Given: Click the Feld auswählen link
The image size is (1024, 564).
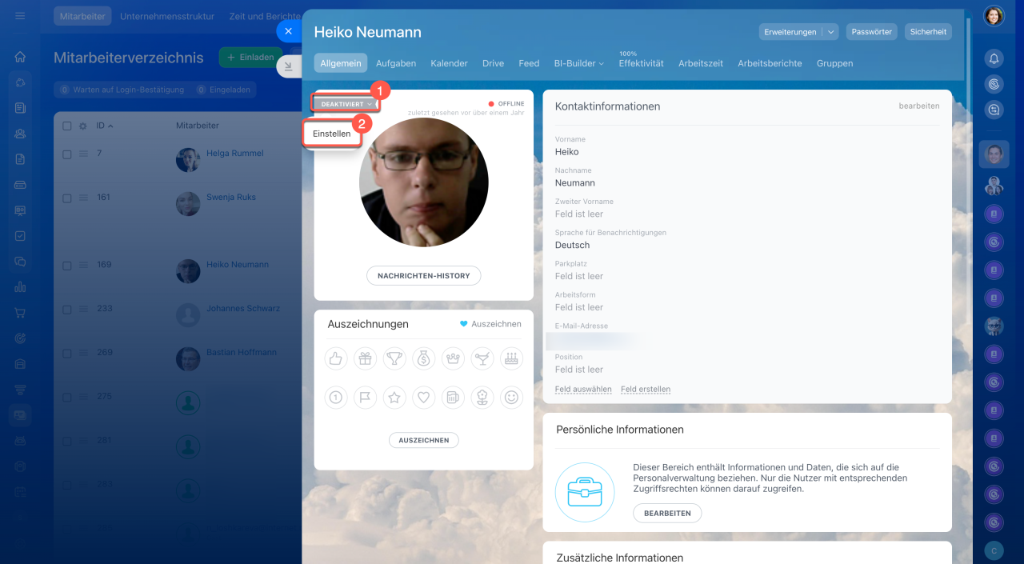Looking at the screenshot, I should (x=583, y=390).
